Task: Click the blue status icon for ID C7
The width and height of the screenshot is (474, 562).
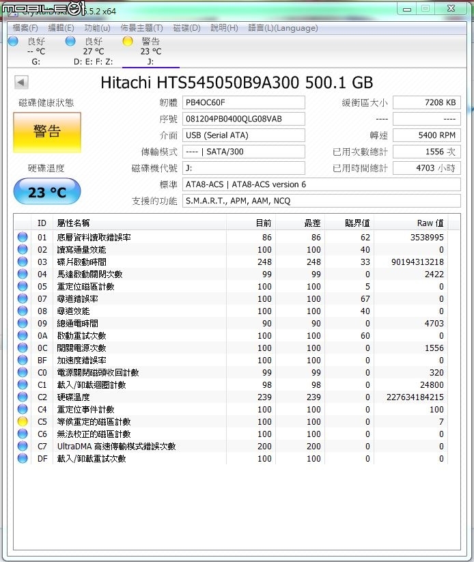Action: click(23, 446)
